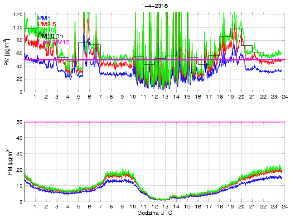290x217 pixels.
Task: Click the 60 tick on top chart y-axis
Action: click(x=19, y=53)
